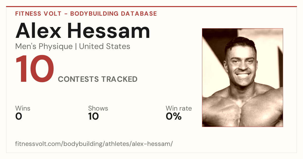
Task: Click the Wins value 0
Action: tap(19, 116)
